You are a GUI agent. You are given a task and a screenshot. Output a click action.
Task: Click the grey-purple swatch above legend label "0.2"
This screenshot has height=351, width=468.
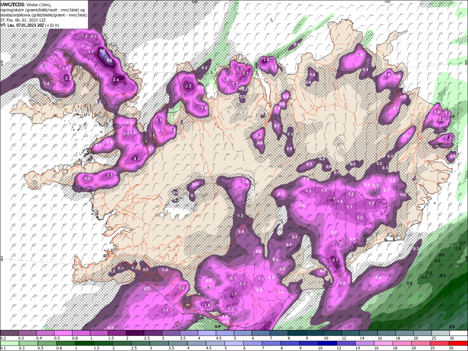(9, 333)
